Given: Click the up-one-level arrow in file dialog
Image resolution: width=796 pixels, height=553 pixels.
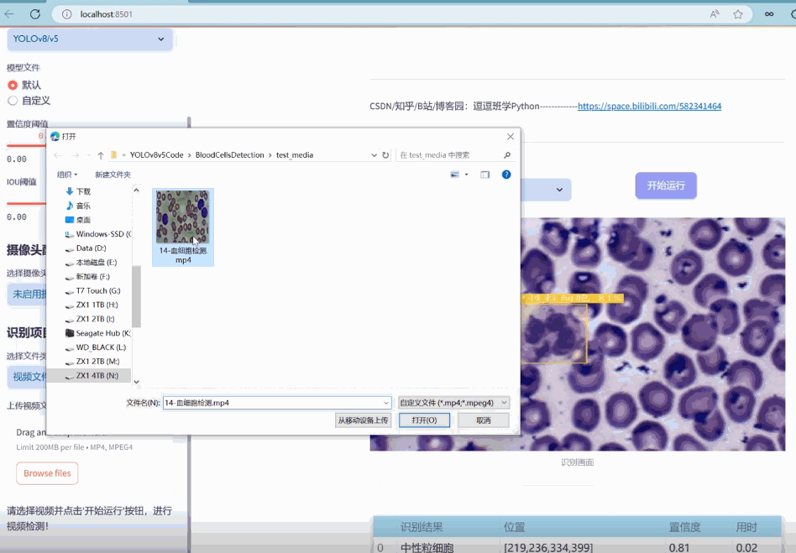Looking at the screenshot, I should [x=101, y=155].
